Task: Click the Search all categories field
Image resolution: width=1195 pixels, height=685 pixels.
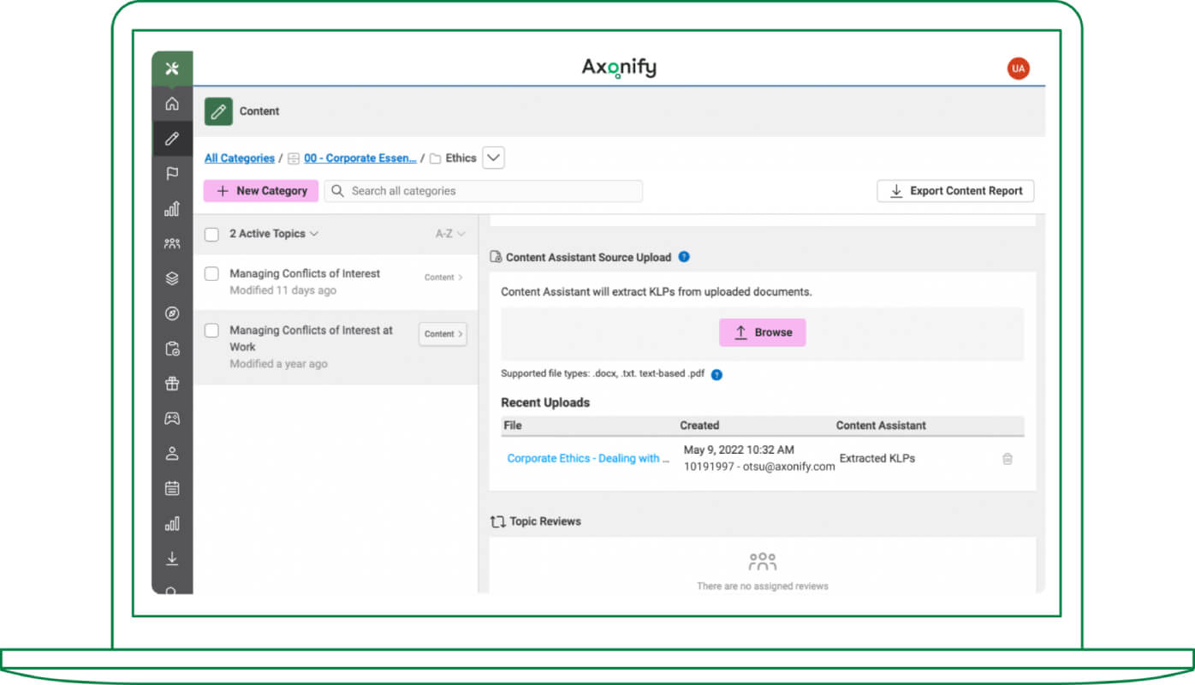Action: coord(484,191)
